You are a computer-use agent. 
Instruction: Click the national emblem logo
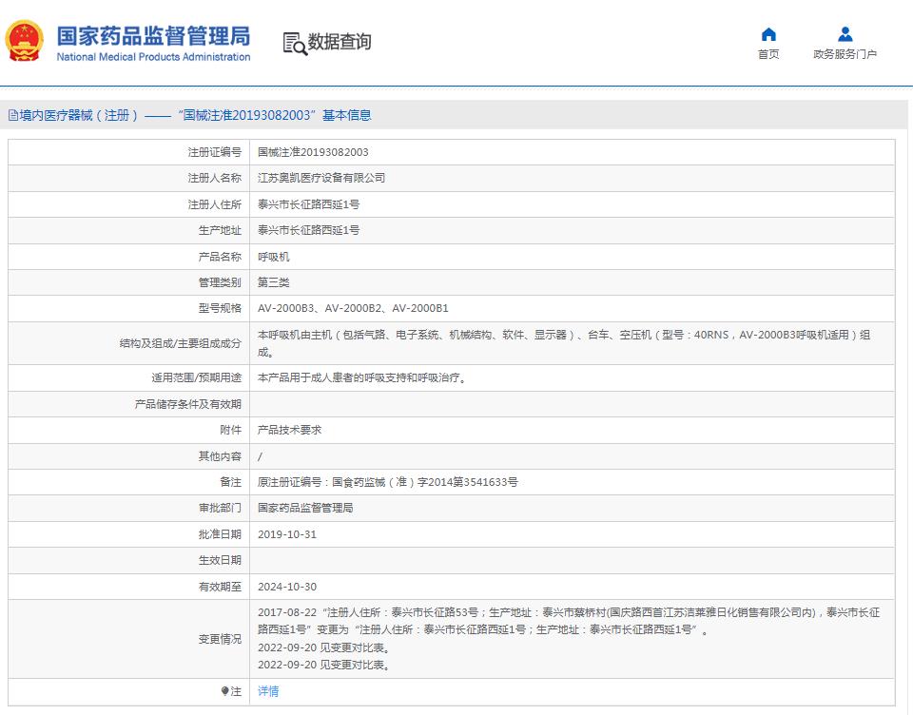click(x=26, y=42)
